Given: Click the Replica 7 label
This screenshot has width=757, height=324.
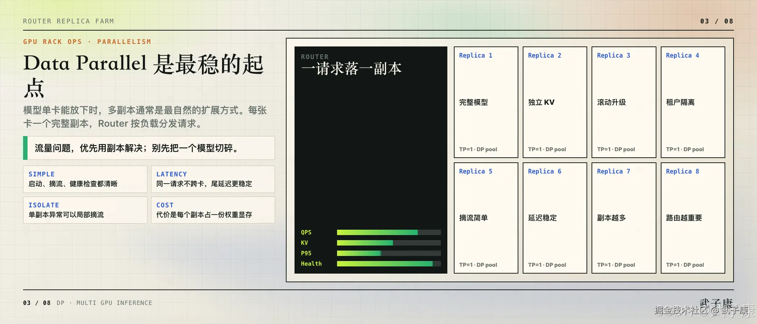Looking at the screenshot, I should pyautogui.click(x=614, y=171).
